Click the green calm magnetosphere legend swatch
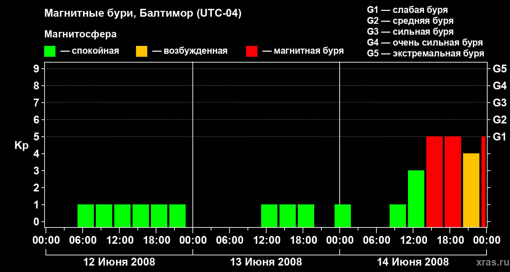 coord(50,51)
